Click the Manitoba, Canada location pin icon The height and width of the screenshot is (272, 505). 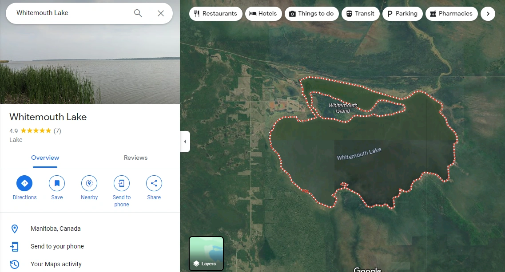15,229
